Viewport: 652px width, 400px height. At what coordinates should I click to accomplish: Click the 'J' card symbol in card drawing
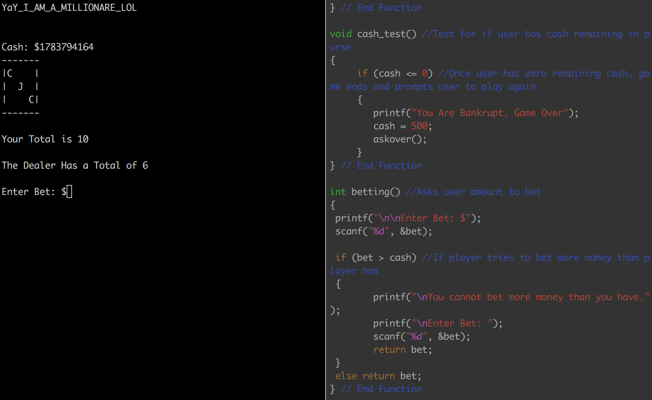pyautogui.click(x=21, y=86)
